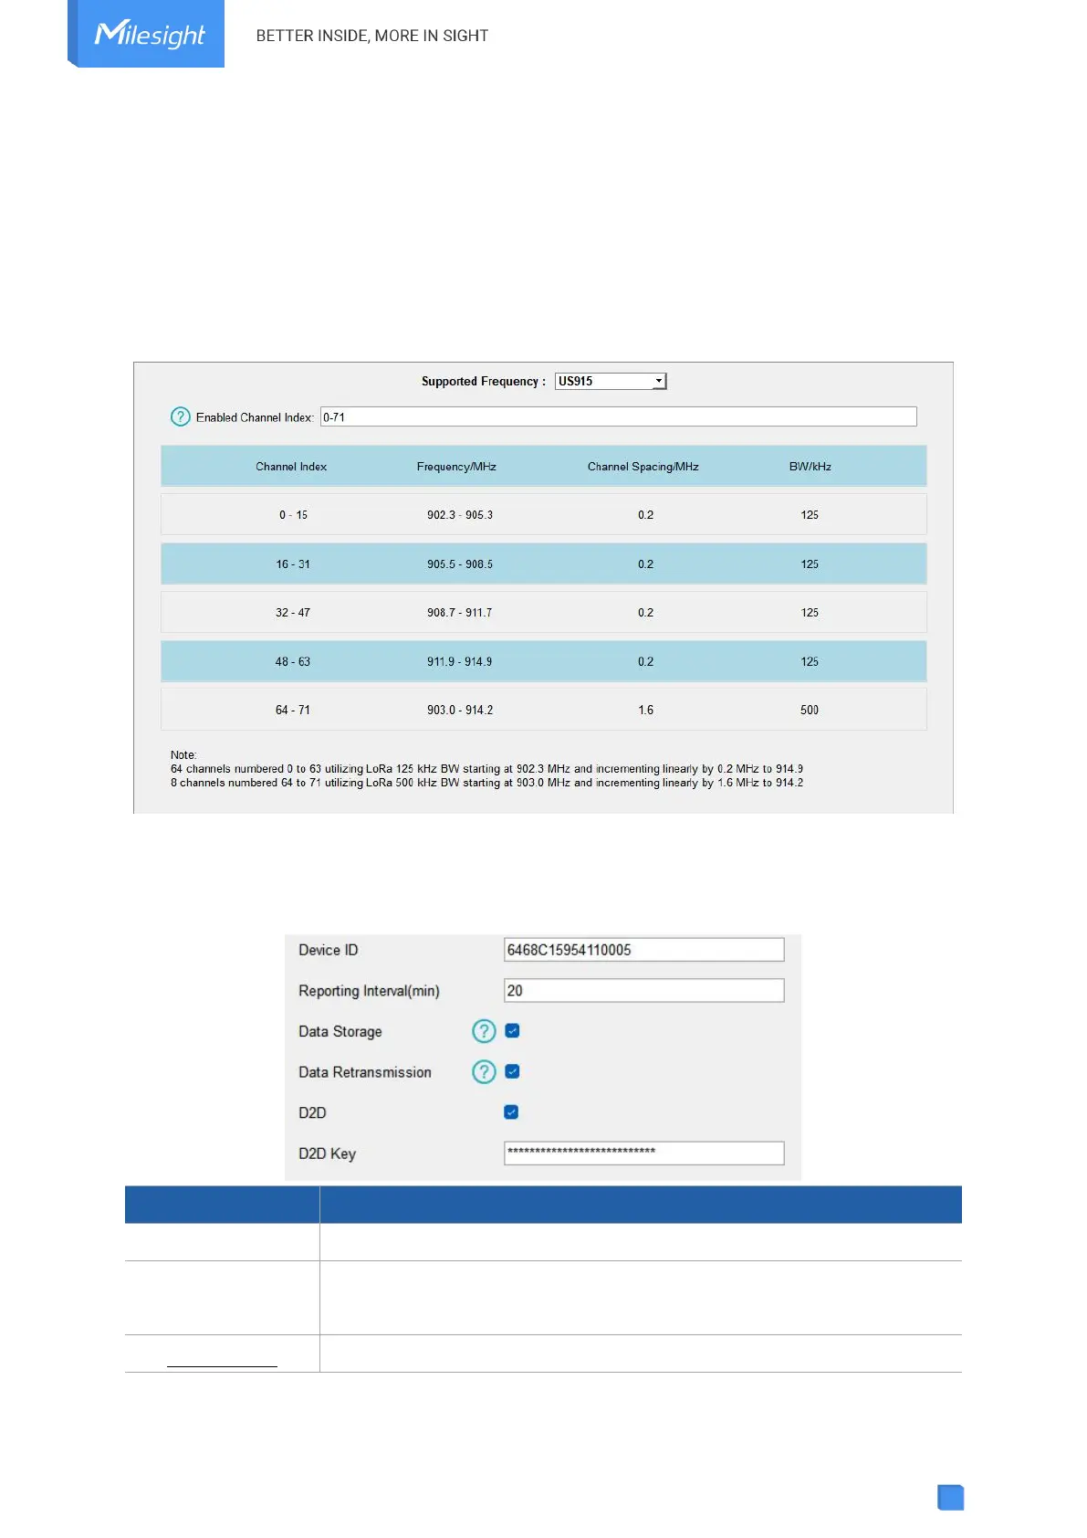Screen dimensions: 1087x1538
Task: Click the Data Retransmission label
Action: [x=365, y=1072]
